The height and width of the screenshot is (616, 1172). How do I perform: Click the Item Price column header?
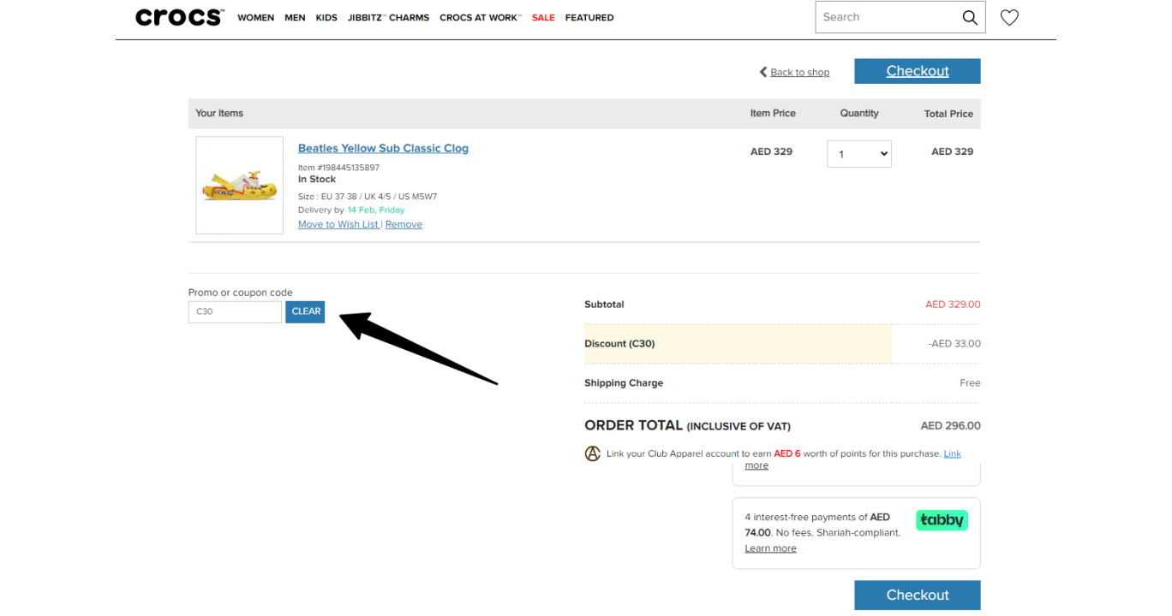pos(773,113)
